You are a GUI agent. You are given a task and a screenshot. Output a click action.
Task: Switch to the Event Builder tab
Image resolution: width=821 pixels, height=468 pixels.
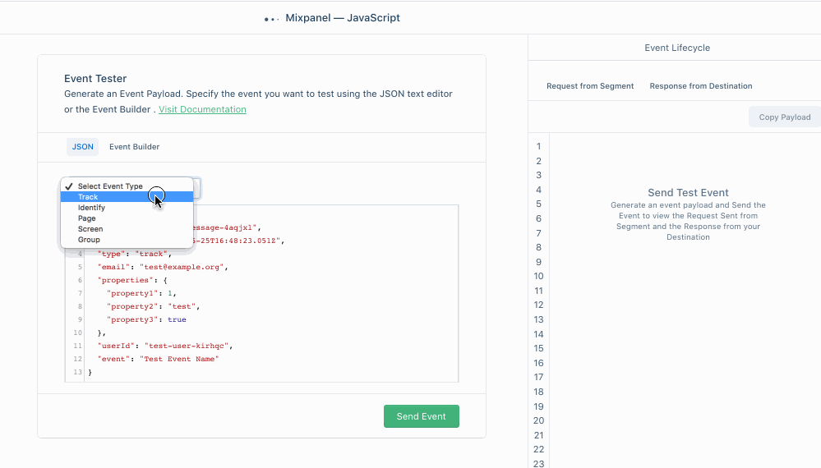click(x=134, y=147)
